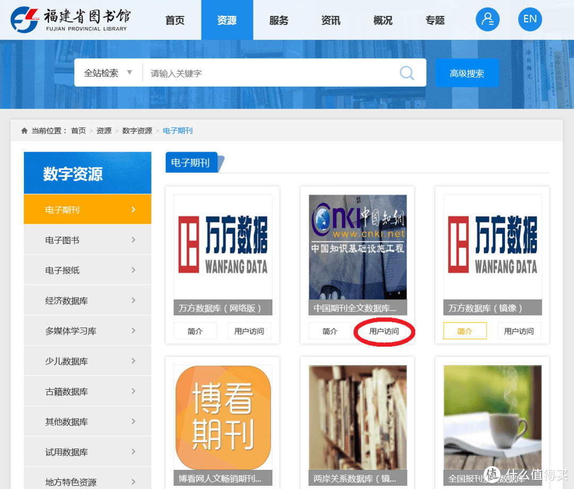Click 简介 under 万方数据库（镜像）
Image resolution: width=574 pixels, height=489 pixels.
[465, 331]
